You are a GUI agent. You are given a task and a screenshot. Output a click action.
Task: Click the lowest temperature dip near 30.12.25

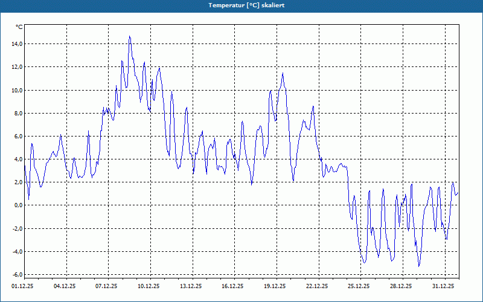coord(419,266)
